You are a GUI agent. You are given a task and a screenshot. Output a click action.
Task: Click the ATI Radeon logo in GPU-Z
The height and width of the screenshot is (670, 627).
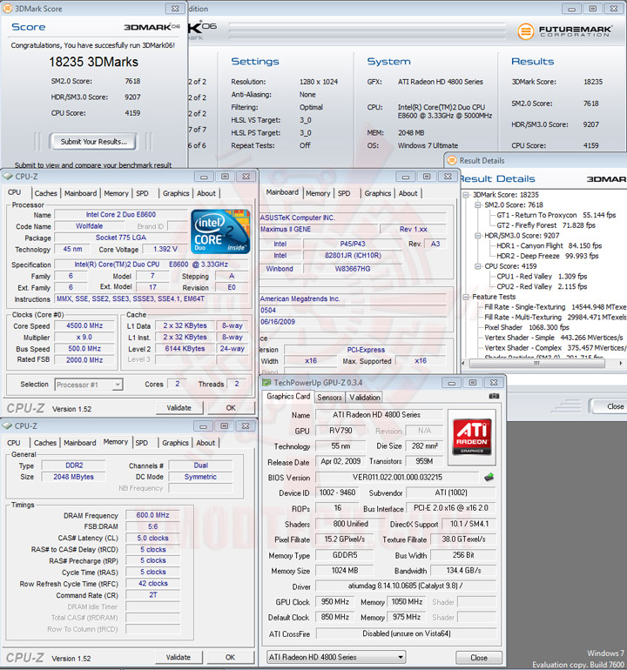pyautogui.click(x=472, y=437)
